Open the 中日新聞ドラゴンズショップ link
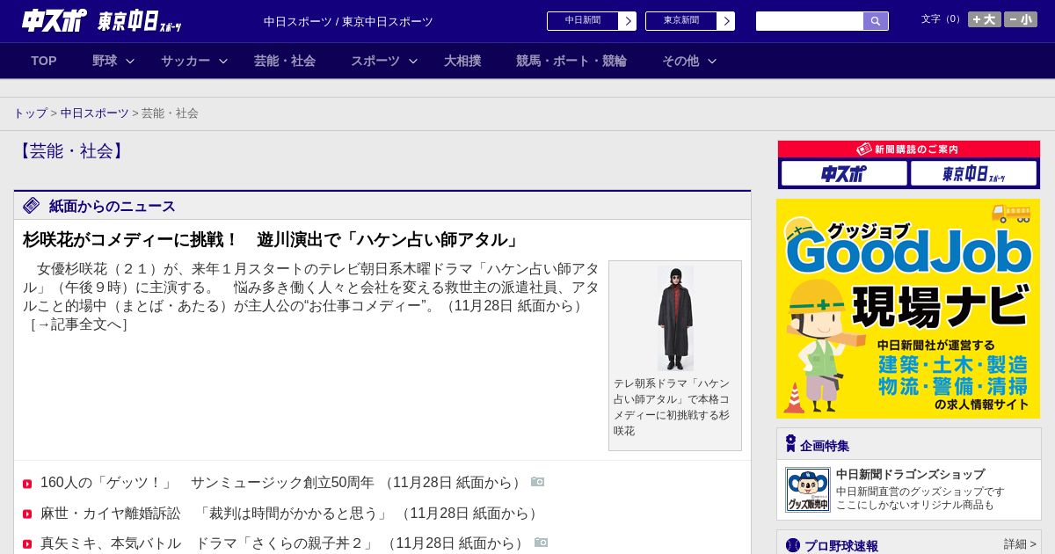The width and height of the screenshot is (1055, 554). (910, 474)
